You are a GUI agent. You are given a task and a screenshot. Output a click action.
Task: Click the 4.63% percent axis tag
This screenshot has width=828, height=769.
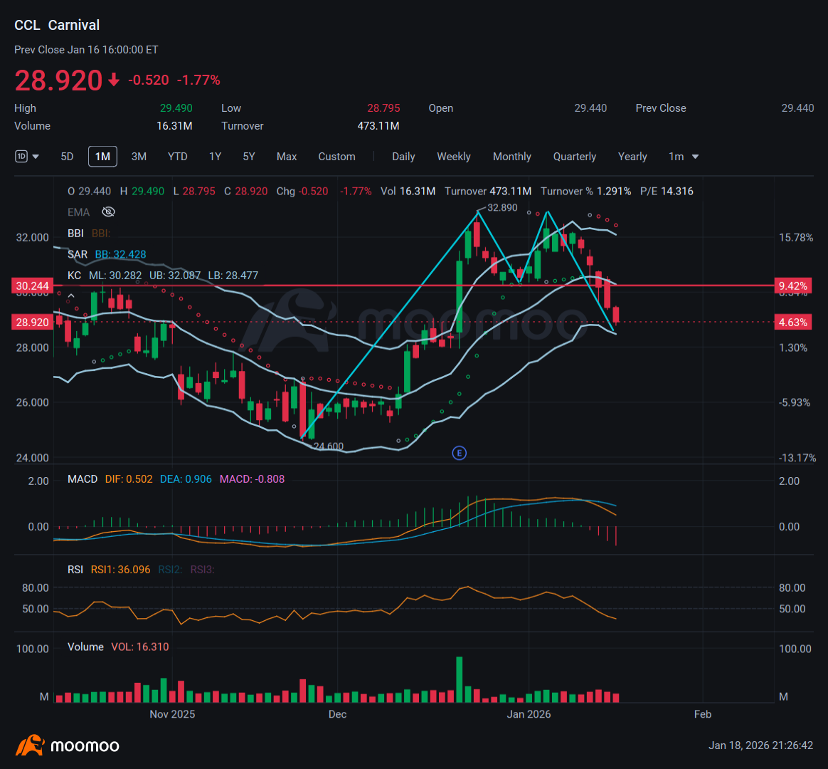(792, 323)
